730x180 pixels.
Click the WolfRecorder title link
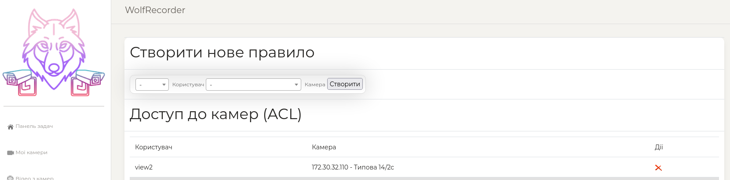(155, 10)
